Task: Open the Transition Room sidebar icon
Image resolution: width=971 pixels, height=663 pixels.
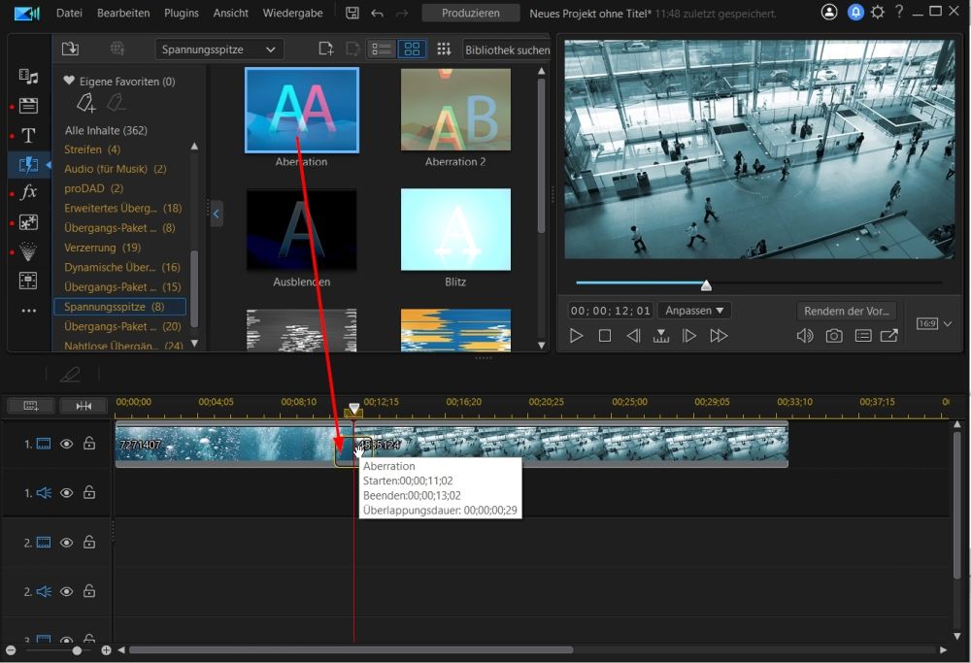Action: point(28,165)
